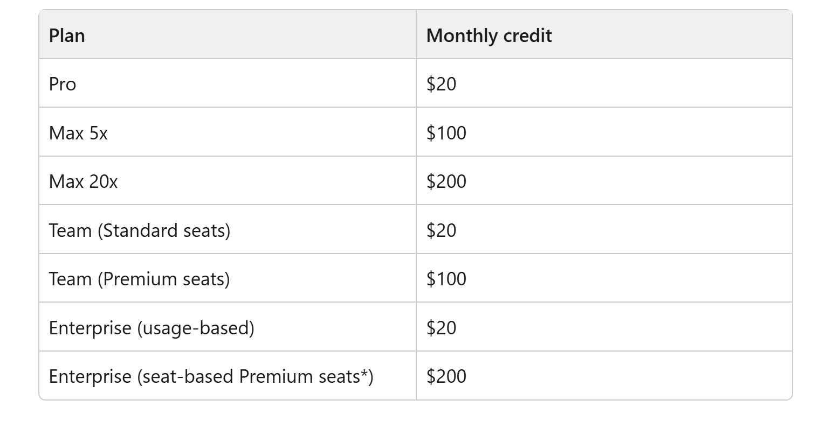Select the Team (Premium seats) cell
The image size is (819, 428).
pyautogui.click(x=228, y=278)
